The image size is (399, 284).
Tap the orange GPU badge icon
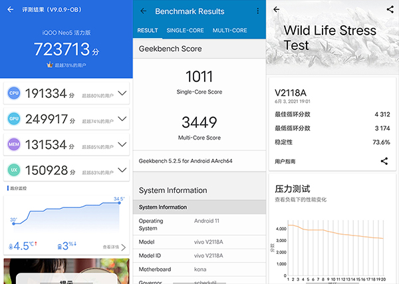pyautogui.click(x=13, y=120)
